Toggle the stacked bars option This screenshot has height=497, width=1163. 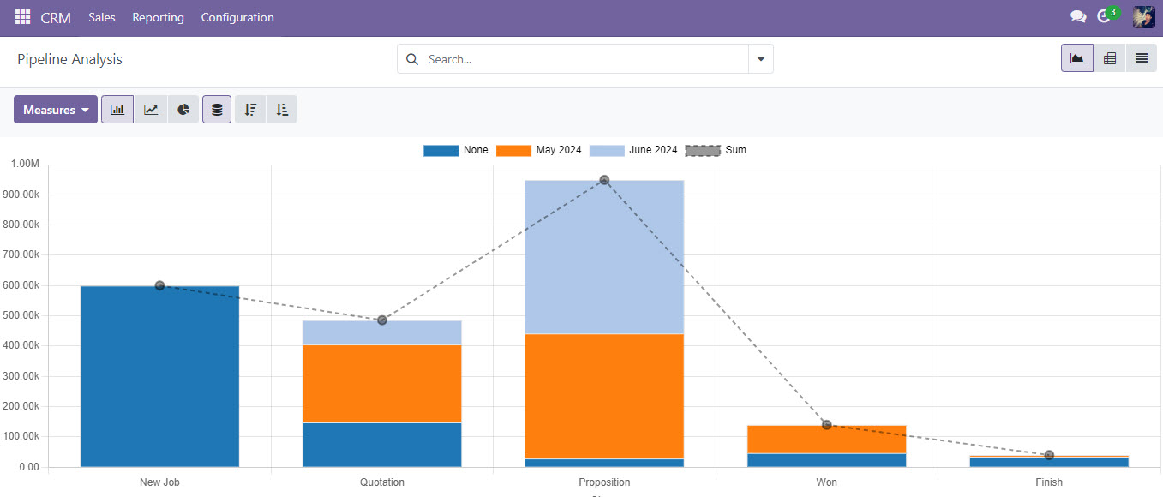point(217,110)
